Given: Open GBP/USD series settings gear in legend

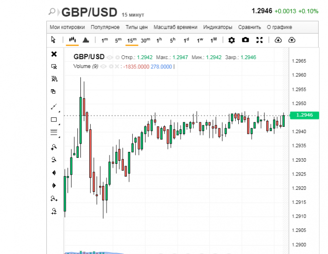Looking at the screenshot, I should [117, 57].
